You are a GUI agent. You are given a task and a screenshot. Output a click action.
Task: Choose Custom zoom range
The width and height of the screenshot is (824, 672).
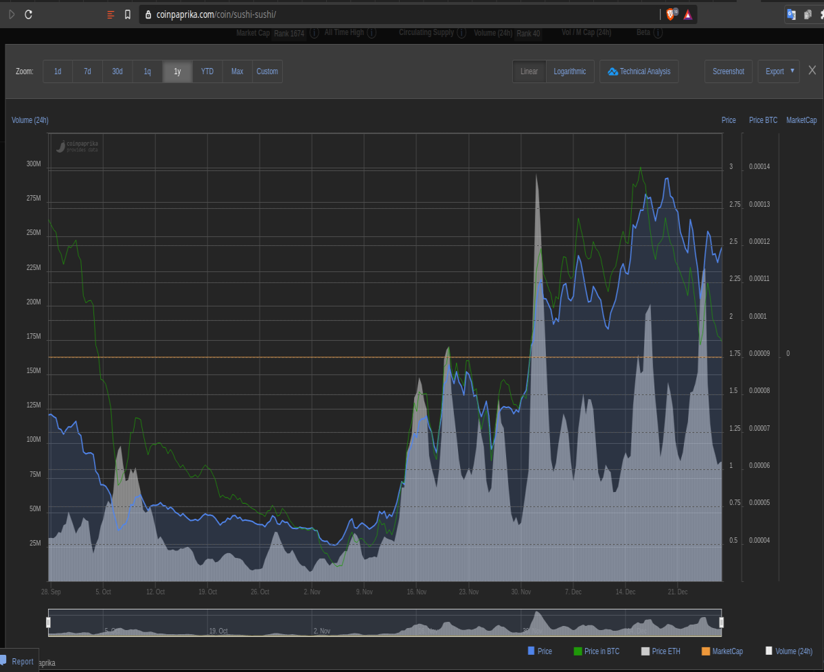pos(267,71)
